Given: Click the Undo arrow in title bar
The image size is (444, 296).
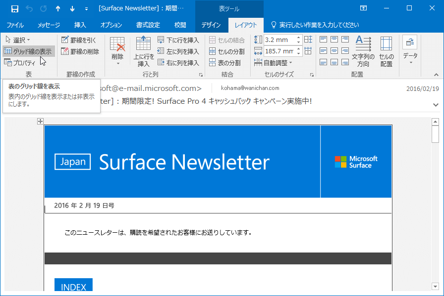Looking at the screenshot, I should click(29, 8).
